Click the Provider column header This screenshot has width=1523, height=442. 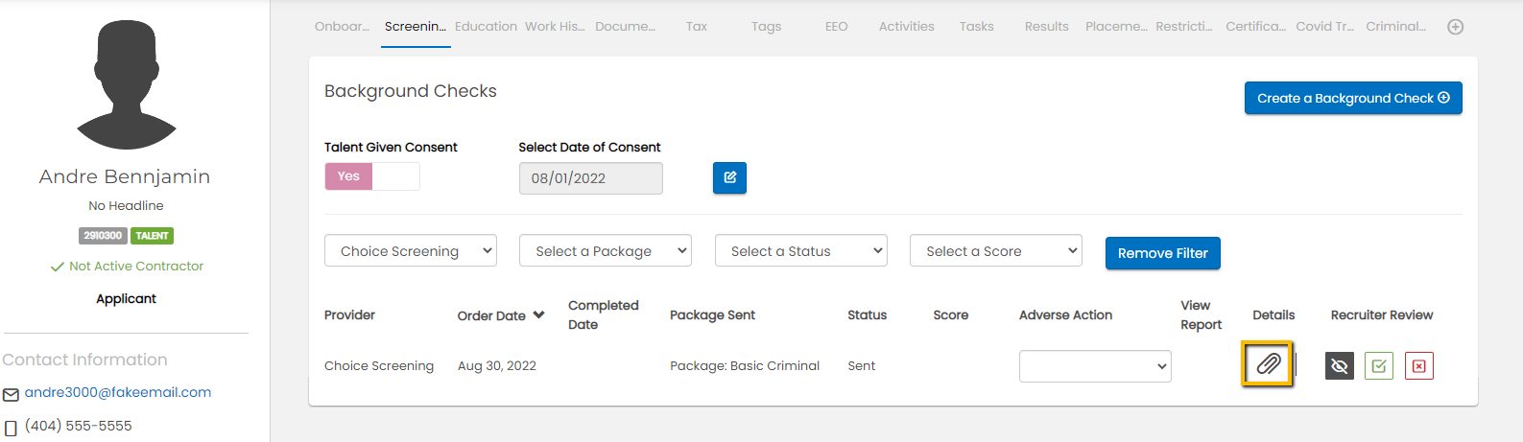tap(349, 314)
